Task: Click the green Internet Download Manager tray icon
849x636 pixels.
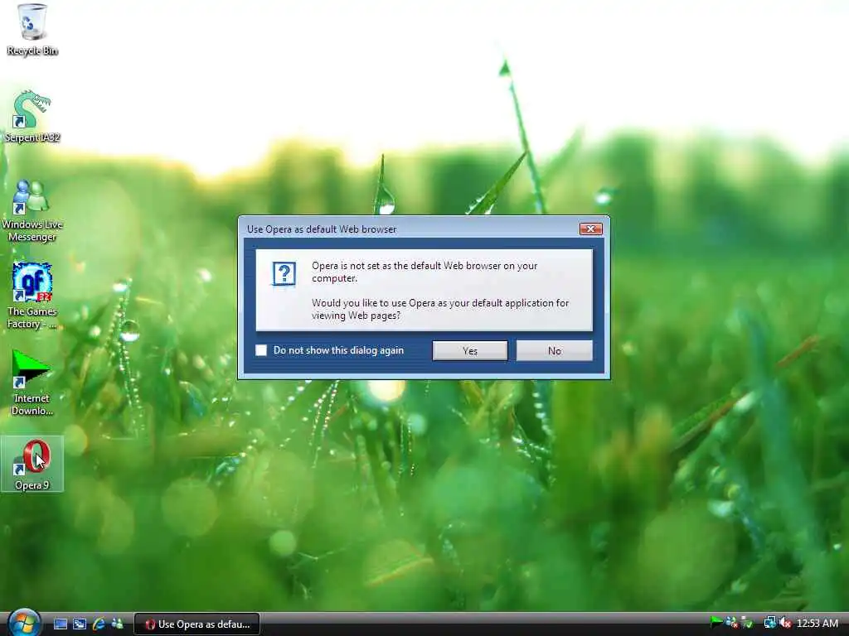Action: [716, 623]
